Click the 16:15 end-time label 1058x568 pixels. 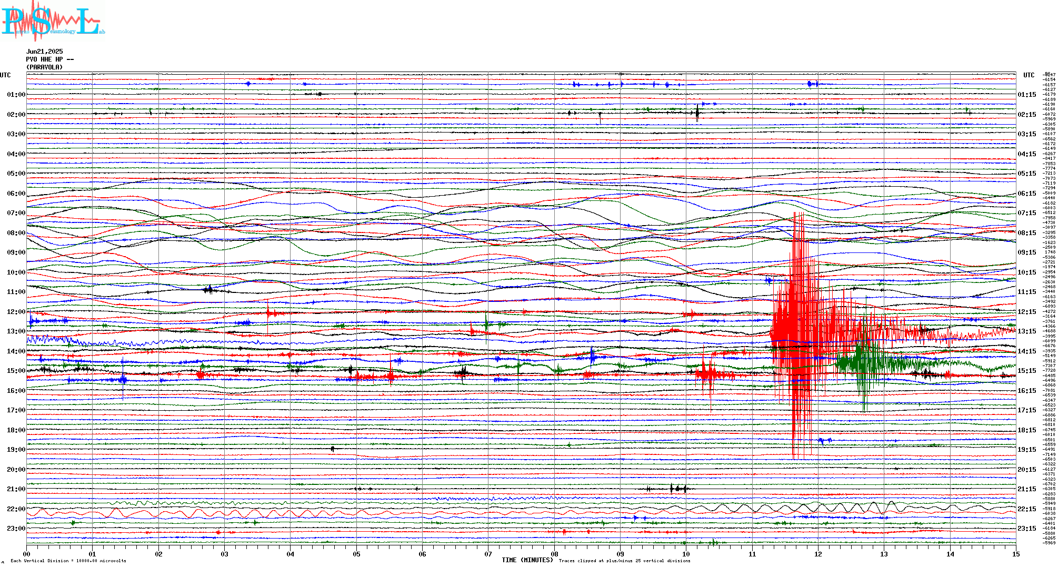pos(1027,391)
